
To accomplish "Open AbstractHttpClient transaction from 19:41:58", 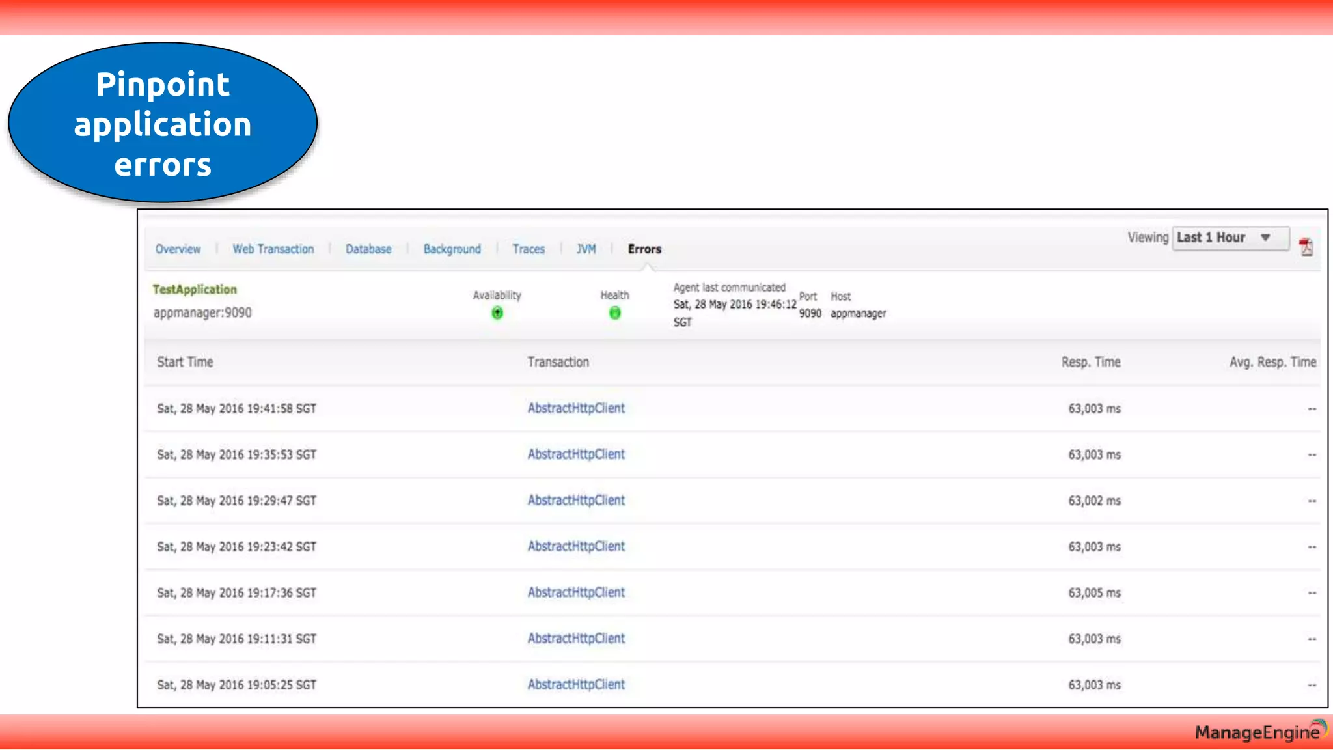I will [576, 408].
